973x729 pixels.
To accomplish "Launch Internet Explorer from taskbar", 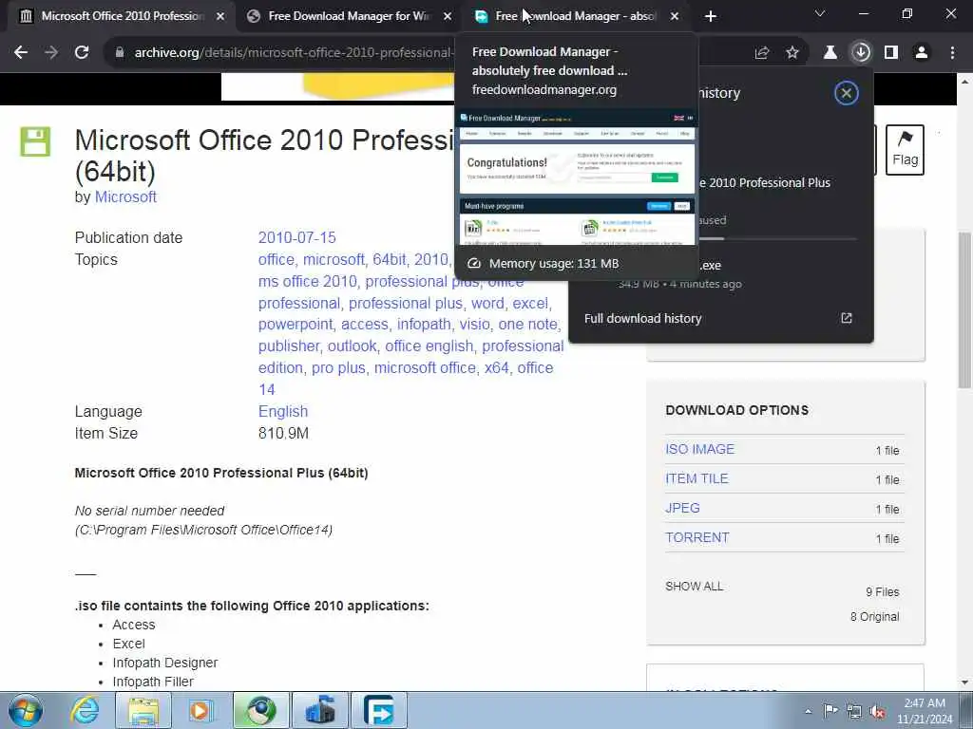I will coord(85,710).
